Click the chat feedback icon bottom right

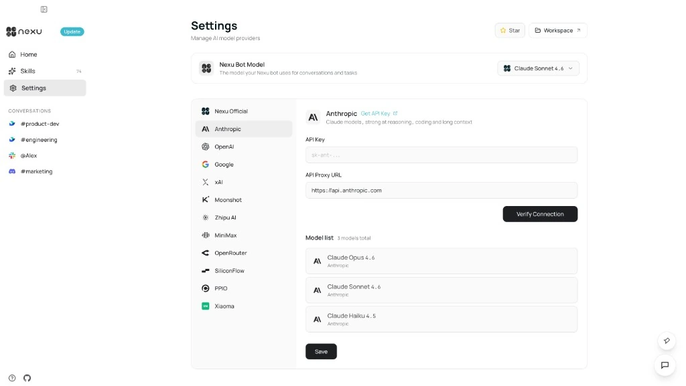pyautogui.click(x=665, y=365)
